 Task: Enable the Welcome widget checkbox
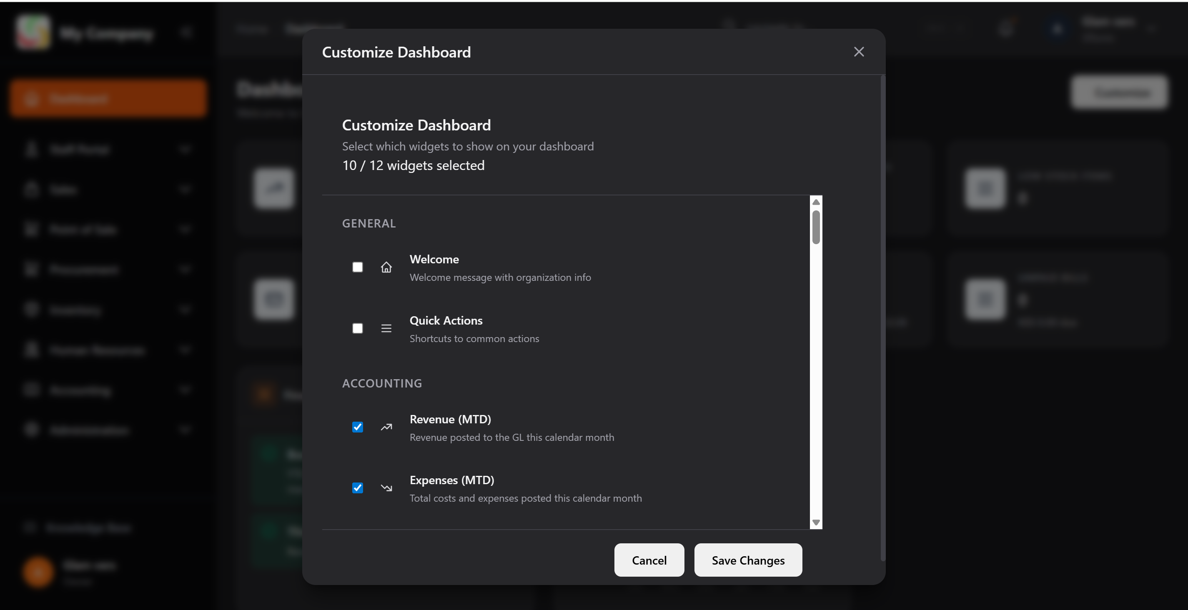pos(357,267)
